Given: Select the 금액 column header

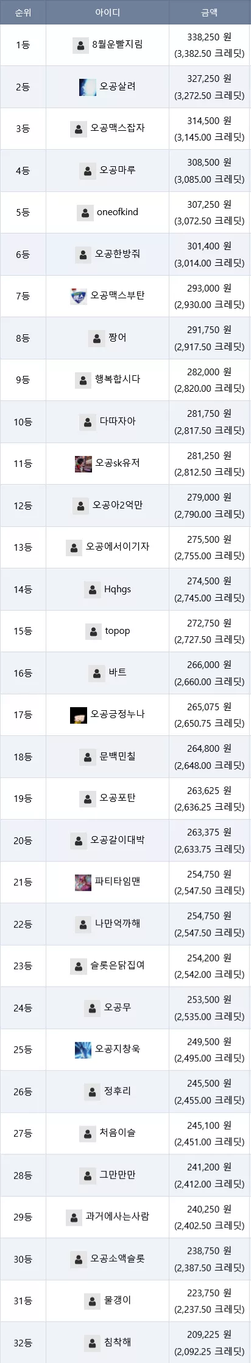Looking at the screenshot, I should click(210, 12).
